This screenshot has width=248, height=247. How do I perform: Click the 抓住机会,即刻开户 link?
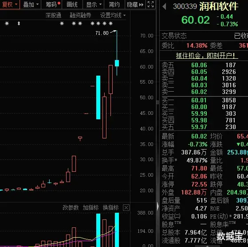coord(205,56)
